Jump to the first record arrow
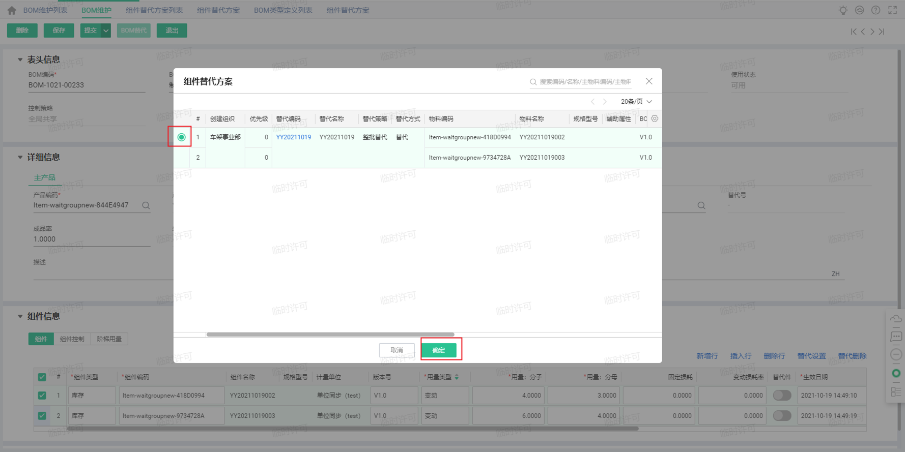This screenshot has width=905, height=452. (x=854, y=32)
